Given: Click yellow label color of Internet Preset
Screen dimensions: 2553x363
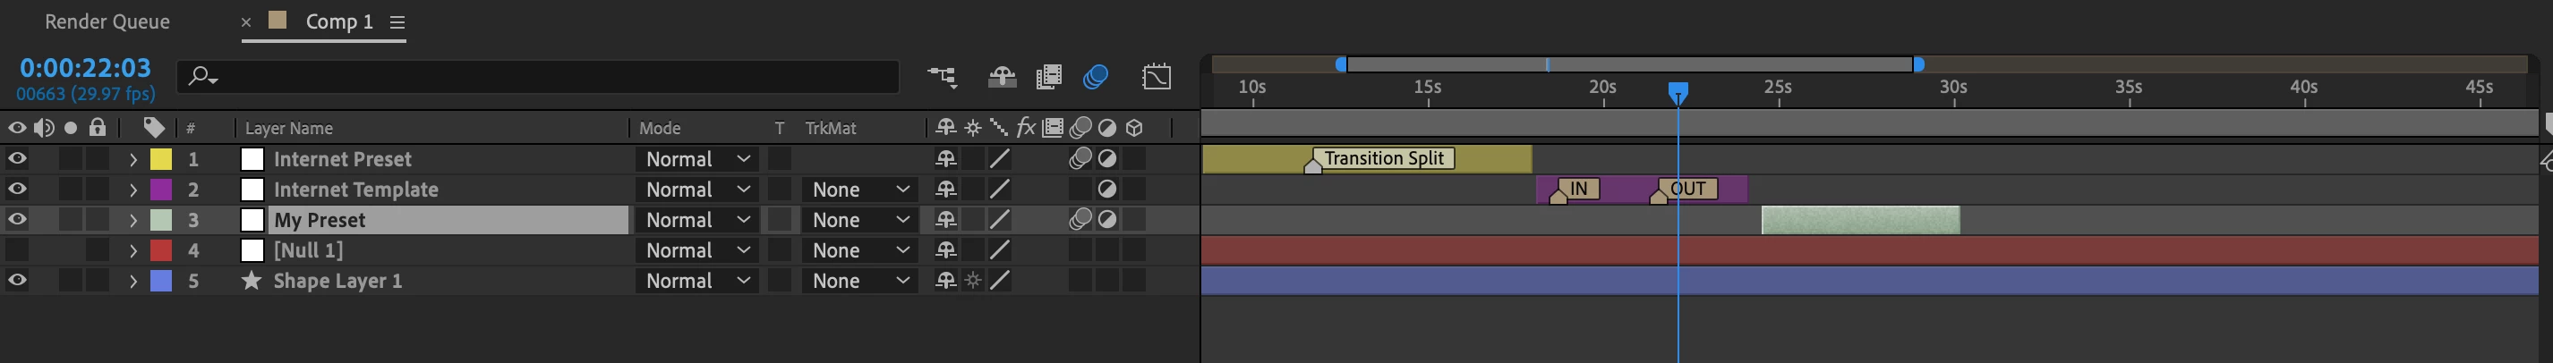Looking at the screenshot, I should click(x=160, y=158).
